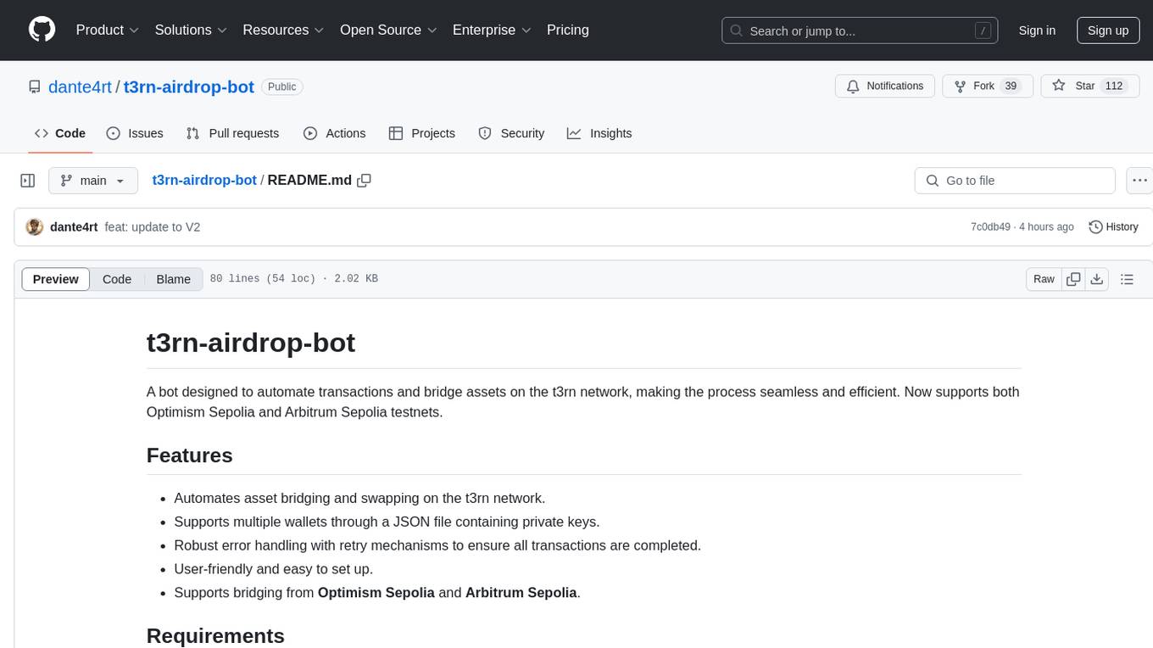Click dante4rt avatar in commit bar
1153x648 pixels.
tap(35, 226)
